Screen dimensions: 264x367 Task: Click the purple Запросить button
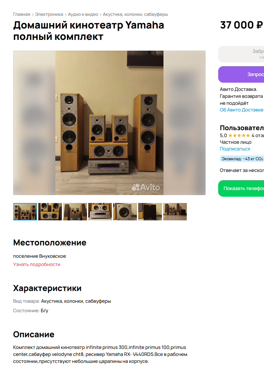pos(241,74)
